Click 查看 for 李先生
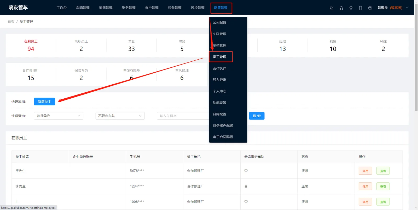Screen dimensions: 418x210 coord(383,186)
